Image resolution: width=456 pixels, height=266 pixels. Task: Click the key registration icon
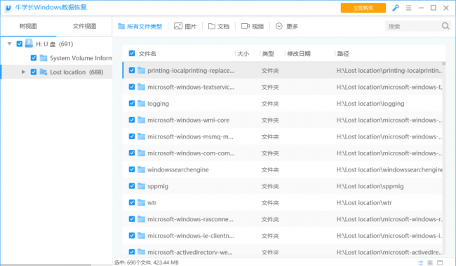pos(395,8)
